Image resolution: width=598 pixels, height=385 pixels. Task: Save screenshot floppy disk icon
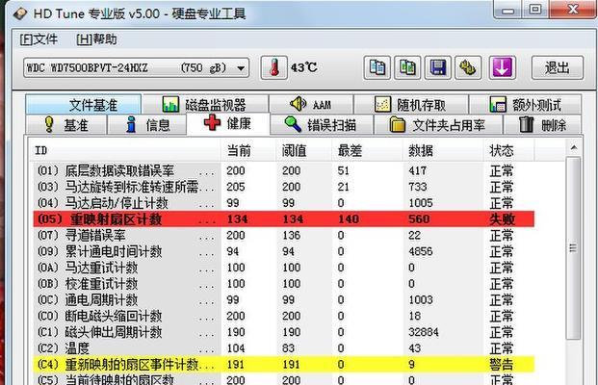click(438, 67)
